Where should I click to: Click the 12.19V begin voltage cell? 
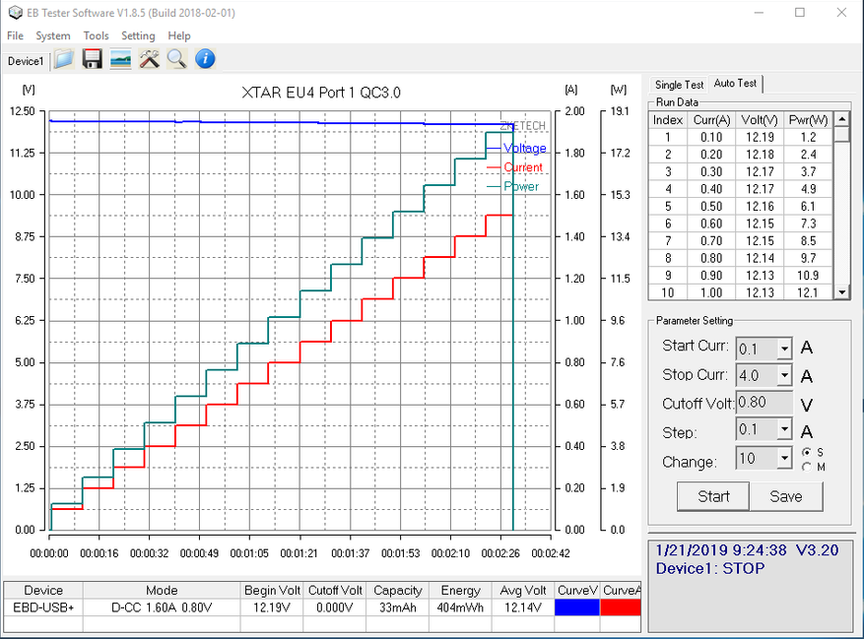point(272,607)
